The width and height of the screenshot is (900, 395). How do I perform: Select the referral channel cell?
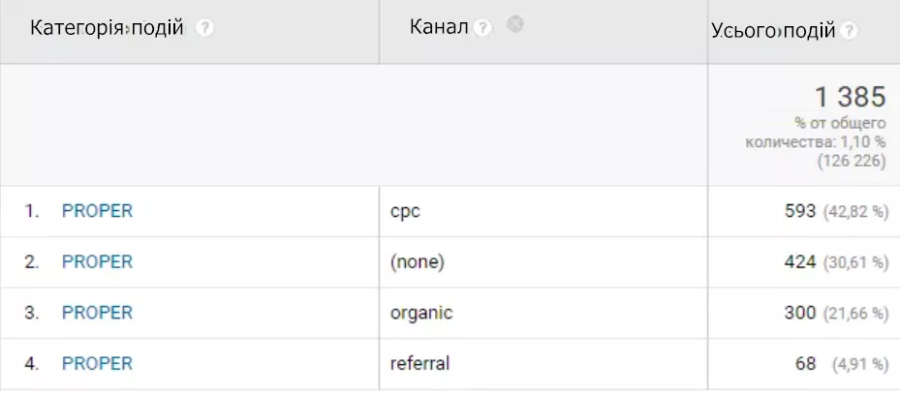(x=543, y=364)
